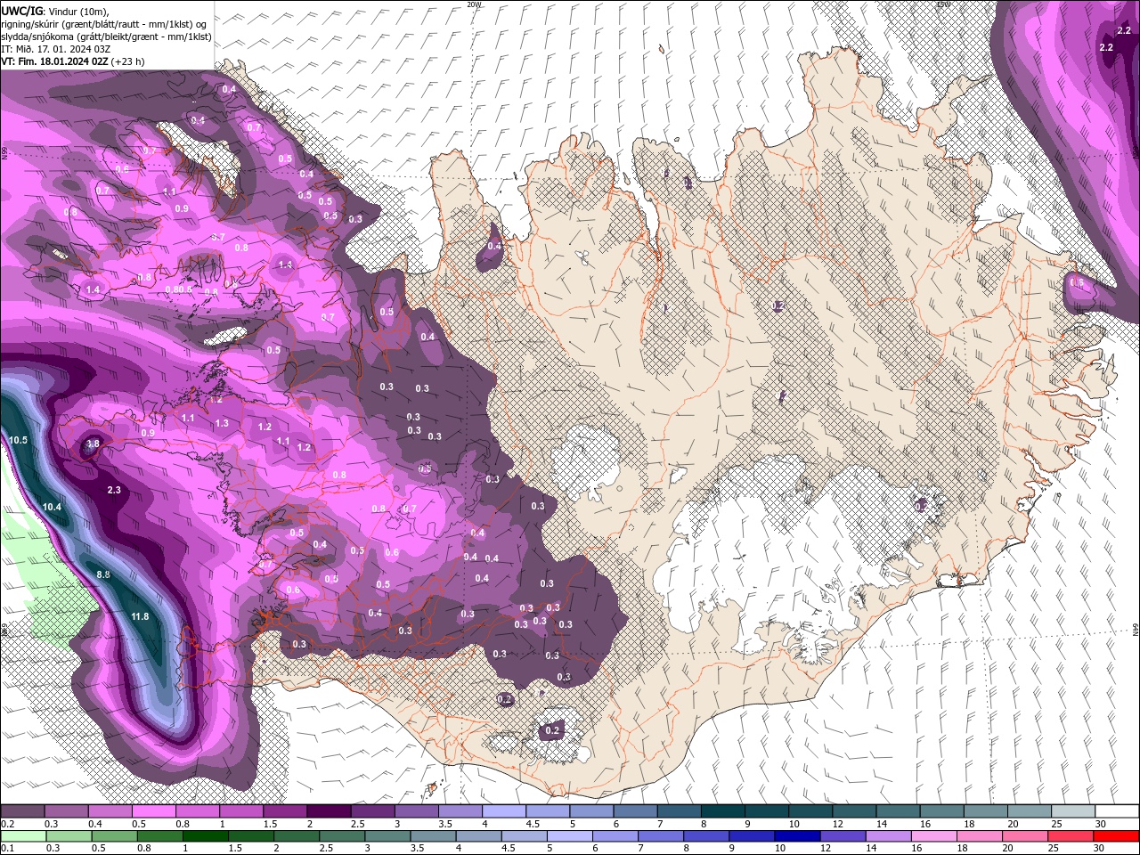Select the 'VT: Fim. 18.01.2024 02Z (+23 h)' line
The width and height of the screenshot is (1140, 855).
point(73,61)
